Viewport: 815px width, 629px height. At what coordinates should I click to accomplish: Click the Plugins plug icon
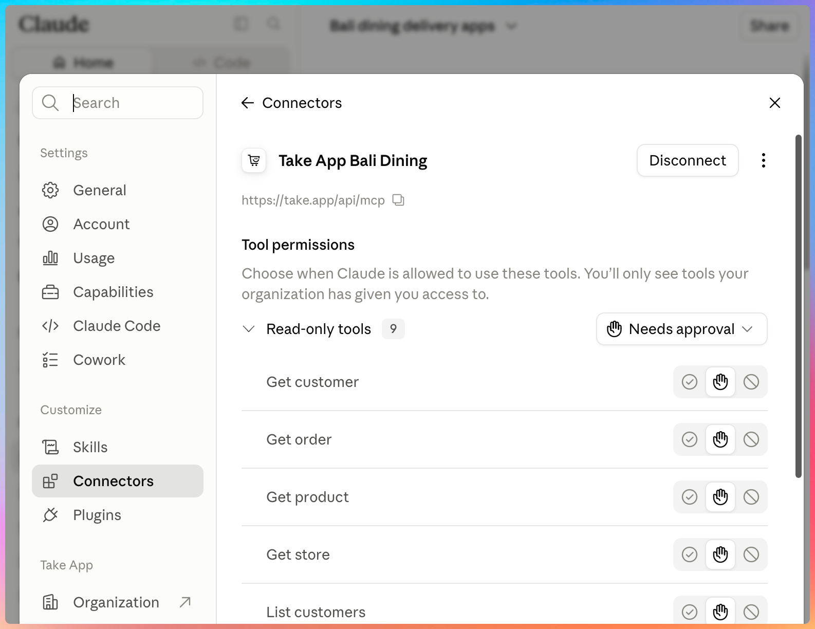point(50,515)
